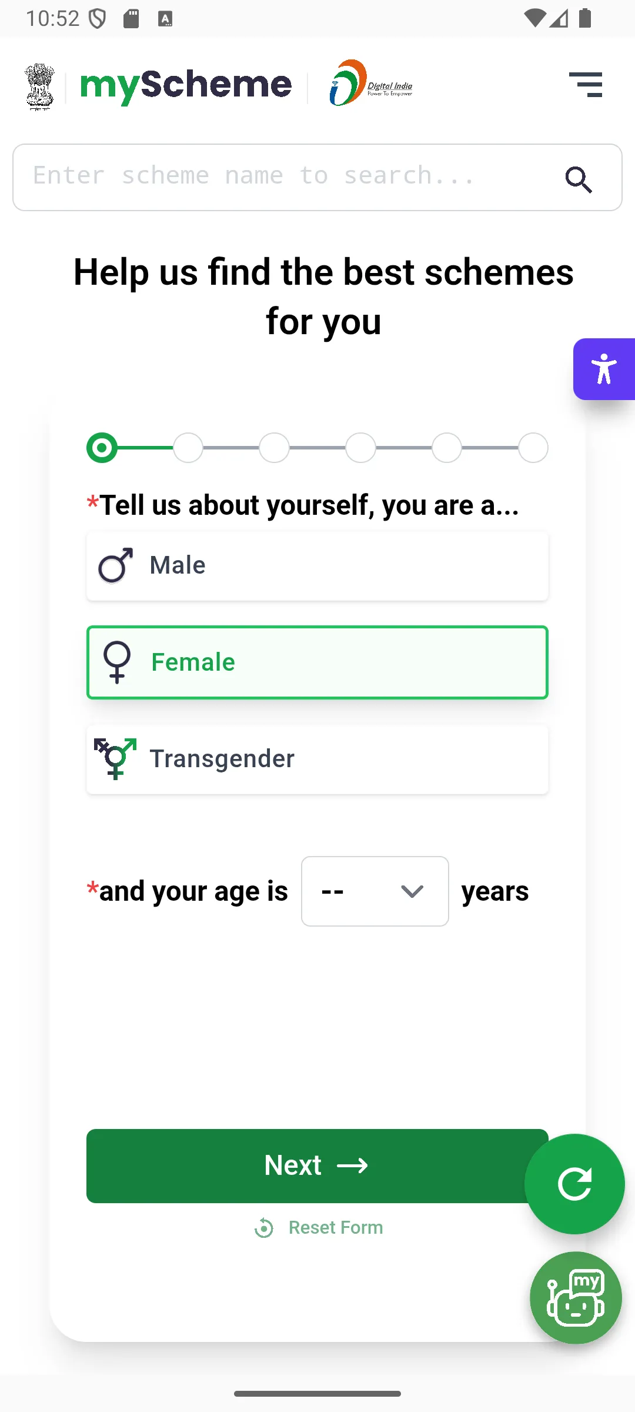Select the Transgender option
This screenshot has height=1412, width=635.
pos(317,759)
